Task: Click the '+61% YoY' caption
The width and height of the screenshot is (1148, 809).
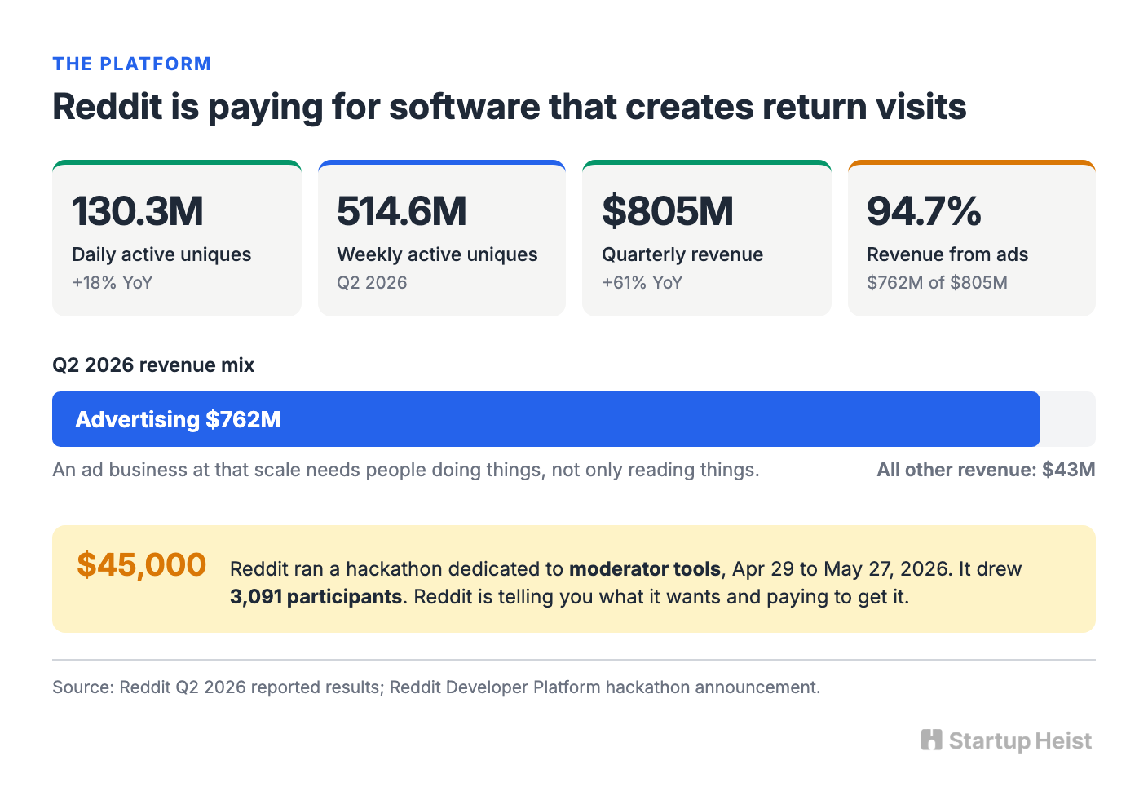Action: (x=642, y=282)
